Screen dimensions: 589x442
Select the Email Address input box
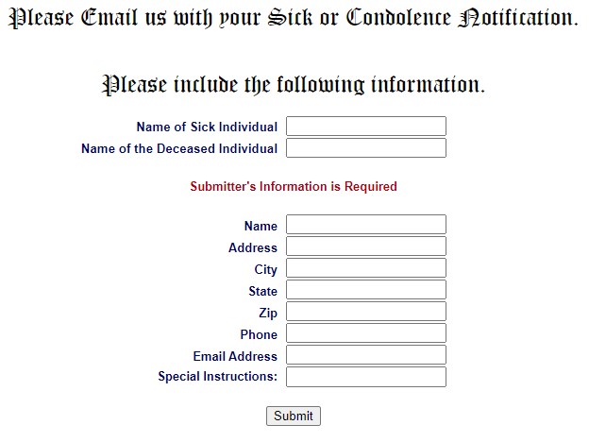click(366, 355)
